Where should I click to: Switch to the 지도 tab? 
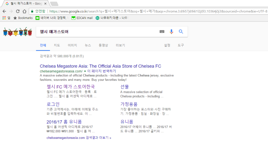[57, 45]
